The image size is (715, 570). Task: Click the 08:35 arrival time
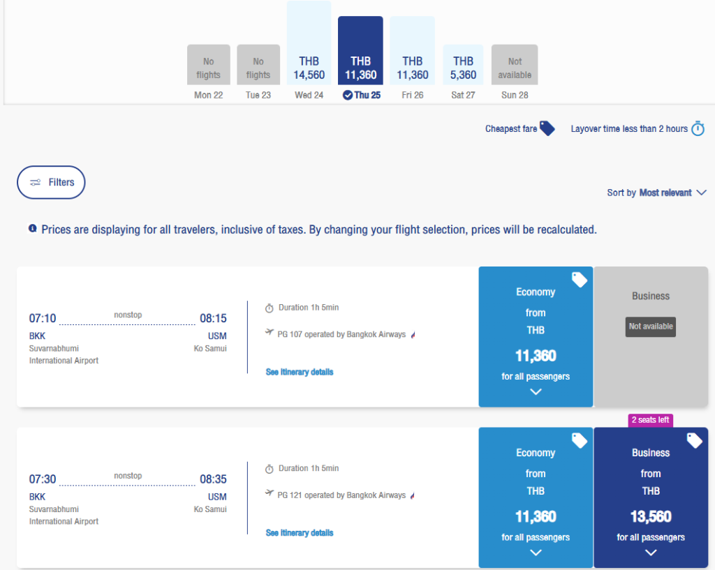pyautogui.click(x=213, y=479)
